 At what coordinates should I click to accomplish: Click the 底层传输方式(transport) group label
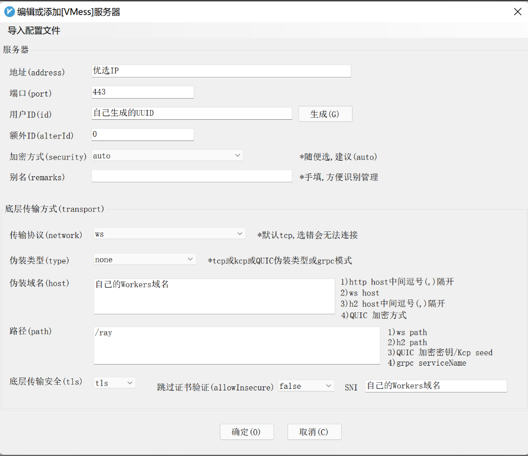tap(55, 209)
